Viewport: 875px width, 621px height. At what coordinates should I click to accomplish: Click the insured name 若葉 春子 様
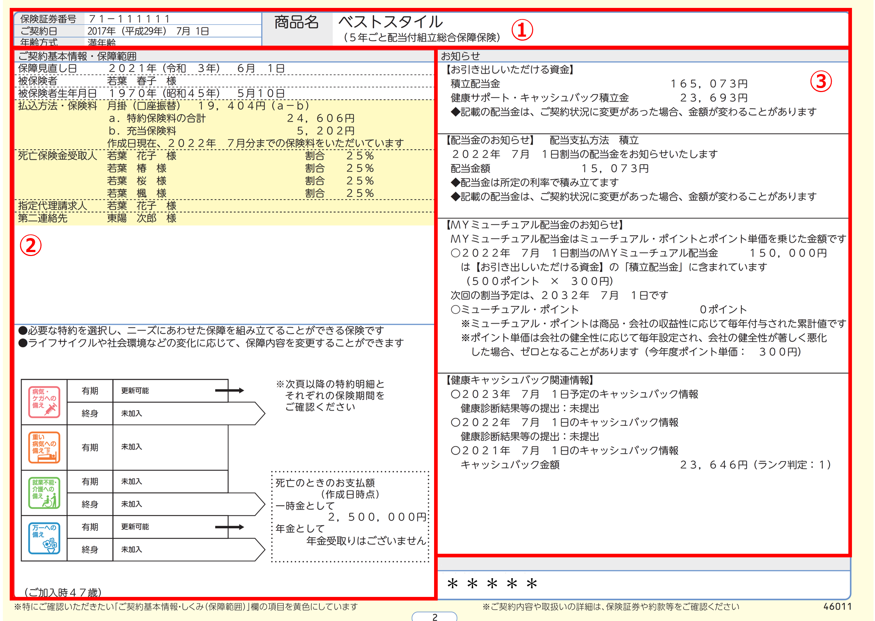(x=141, y=81)
